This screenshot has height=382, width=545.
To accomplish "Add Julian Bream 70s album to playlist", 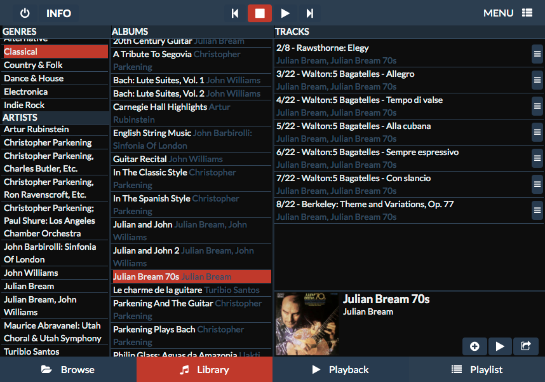I will pyautogui.click(x=474, y=346).
